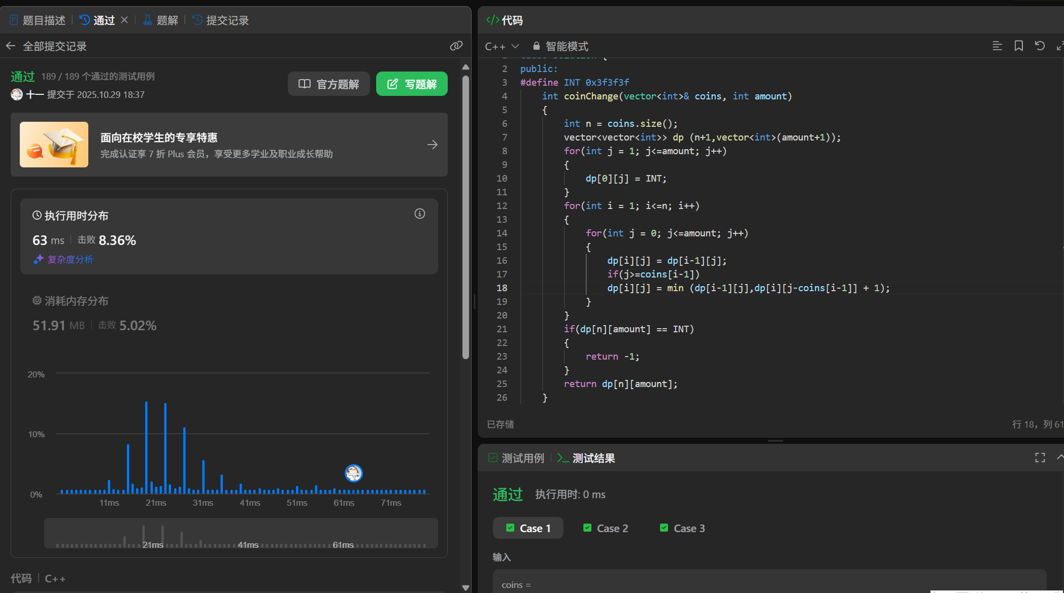Close the 通过 submission tab
Screen dimensions: 1064x593
click(x=124, y=20)
